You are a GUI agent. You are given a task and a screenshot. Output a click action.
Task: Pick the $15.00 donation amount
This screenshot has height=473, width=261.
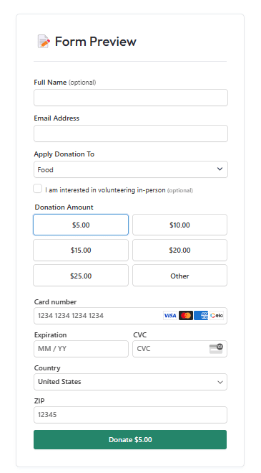click(81, 250)
